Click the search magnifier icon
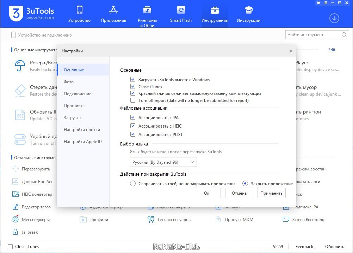Viewport: 353px width, 253px height. coord(344,35)
